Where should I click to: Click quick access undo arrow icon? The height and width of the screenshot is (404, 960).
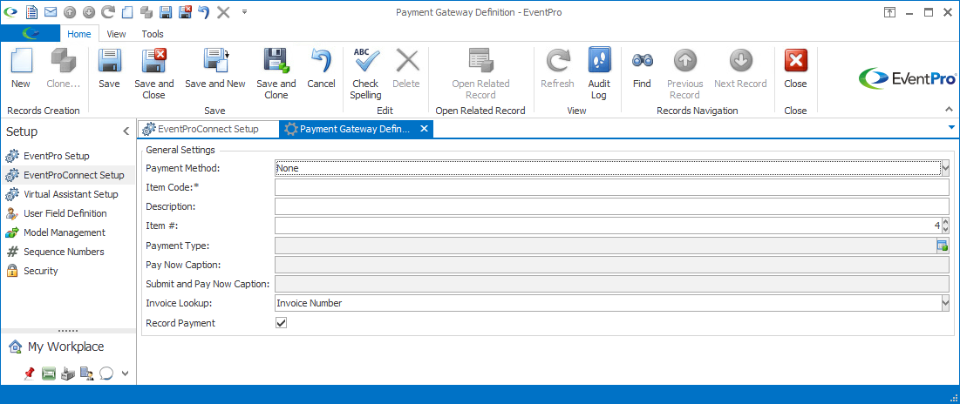[205, 11]
